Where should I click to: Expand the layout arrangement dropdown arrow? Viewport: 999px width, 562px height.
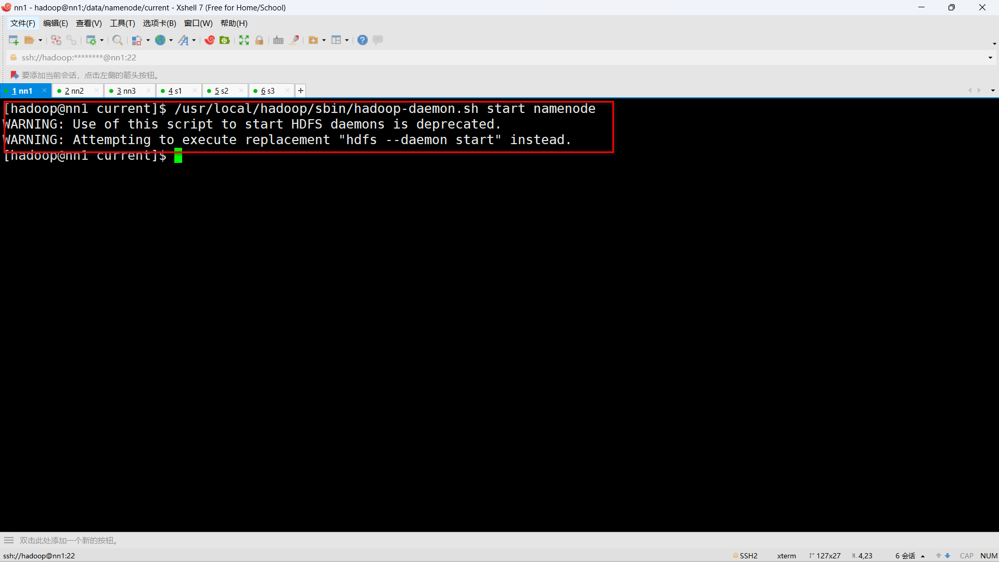coord(347,40)
